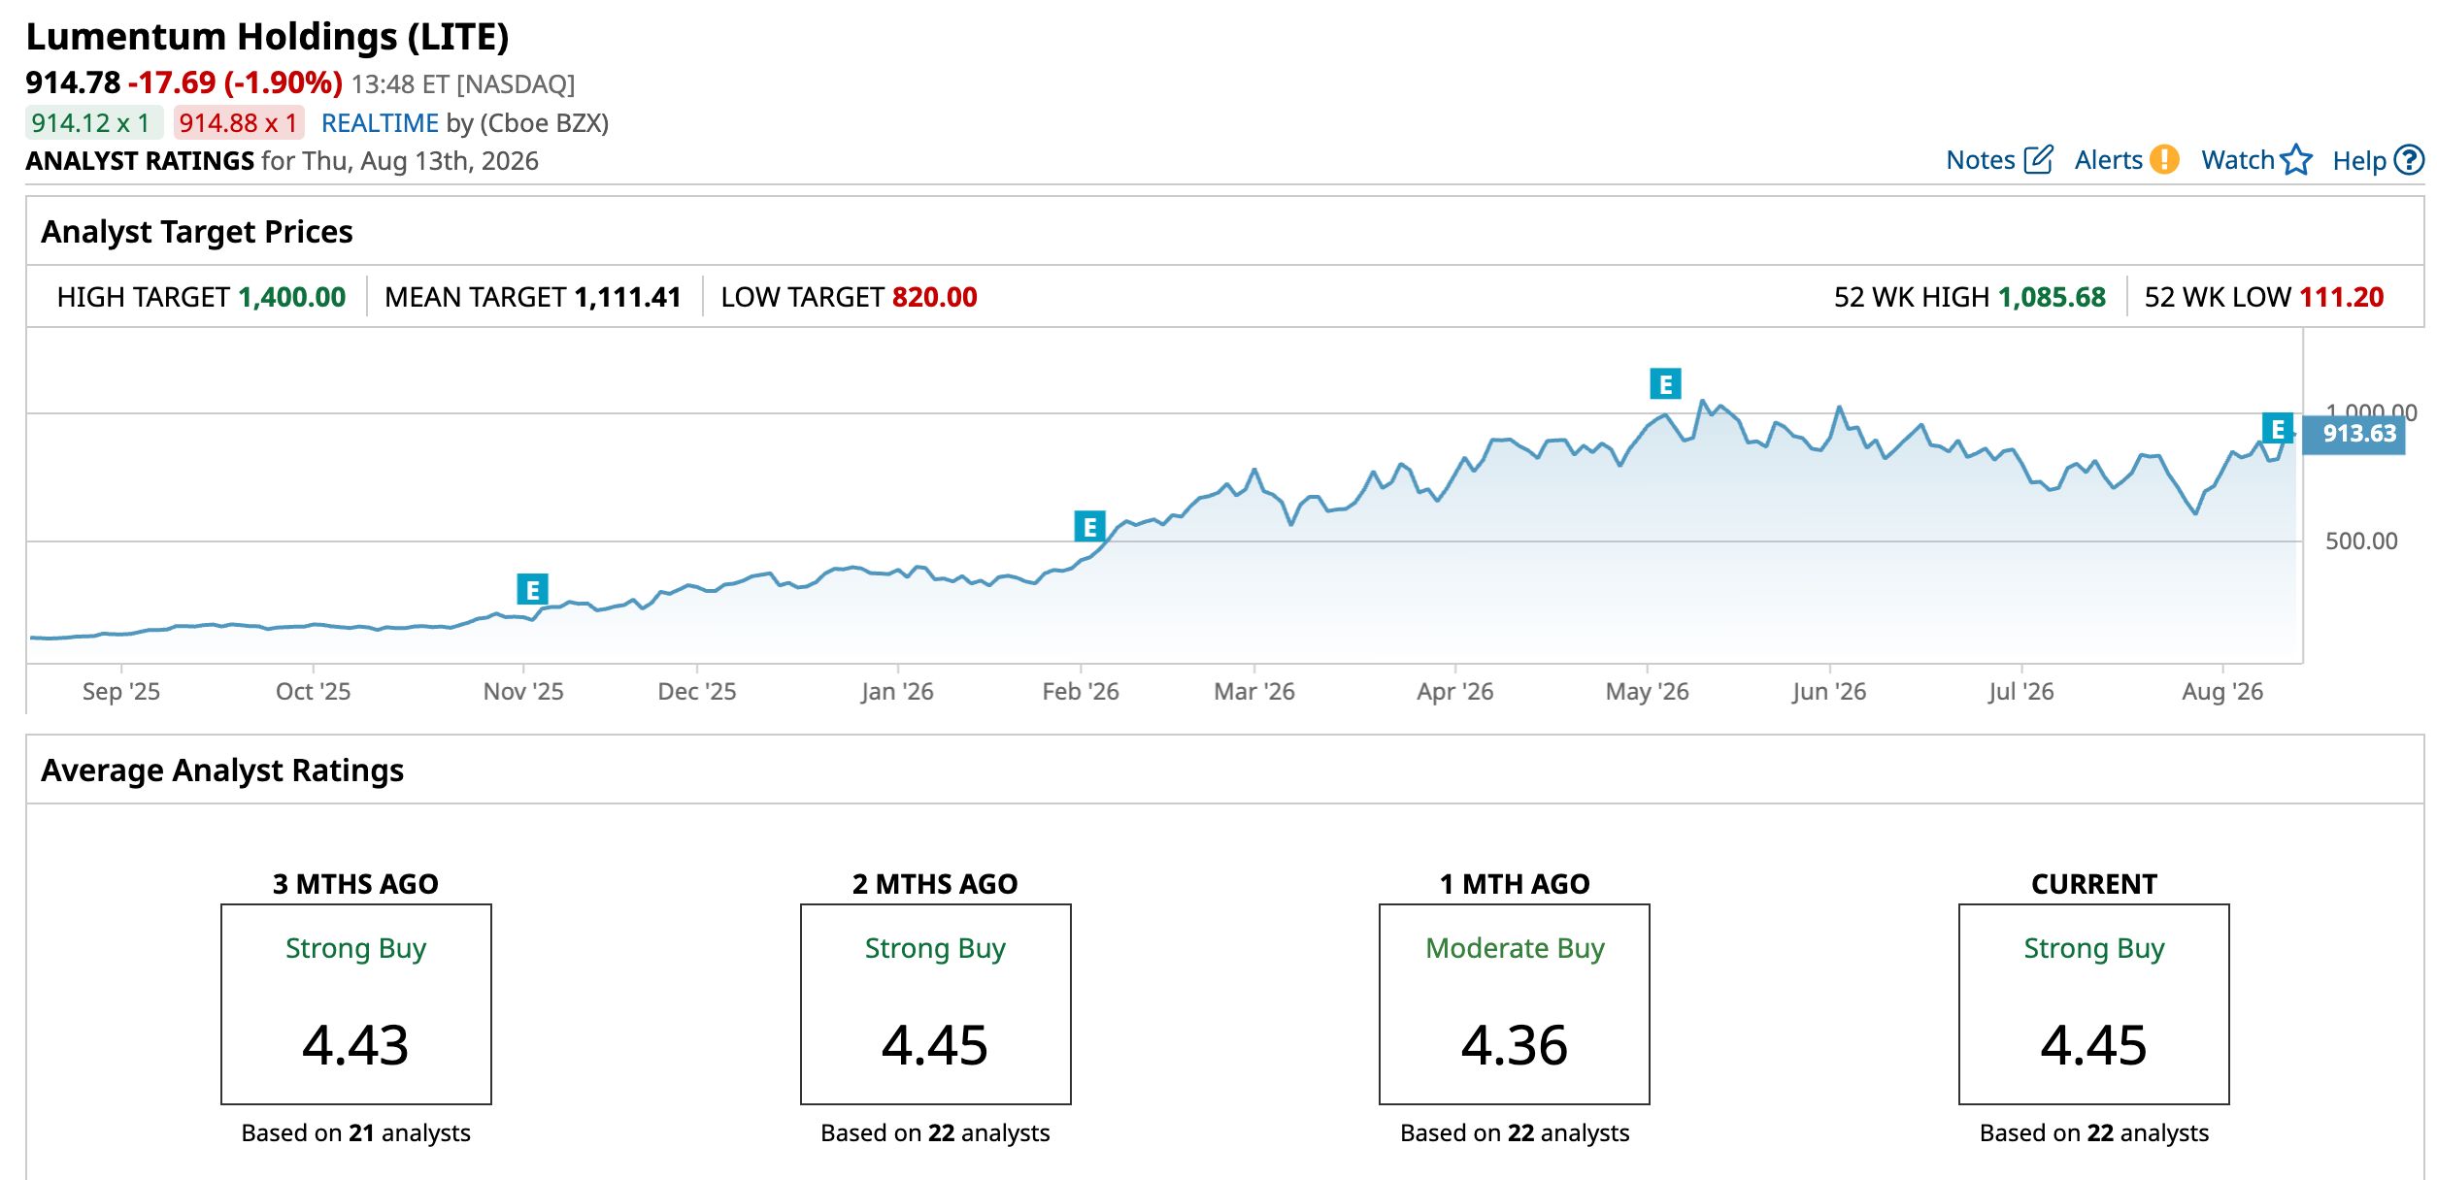The height and width of the screenshot is (1180, 2437).
Task: Click the Analyst Target Prices heading
Action: (x=197, y=232)
